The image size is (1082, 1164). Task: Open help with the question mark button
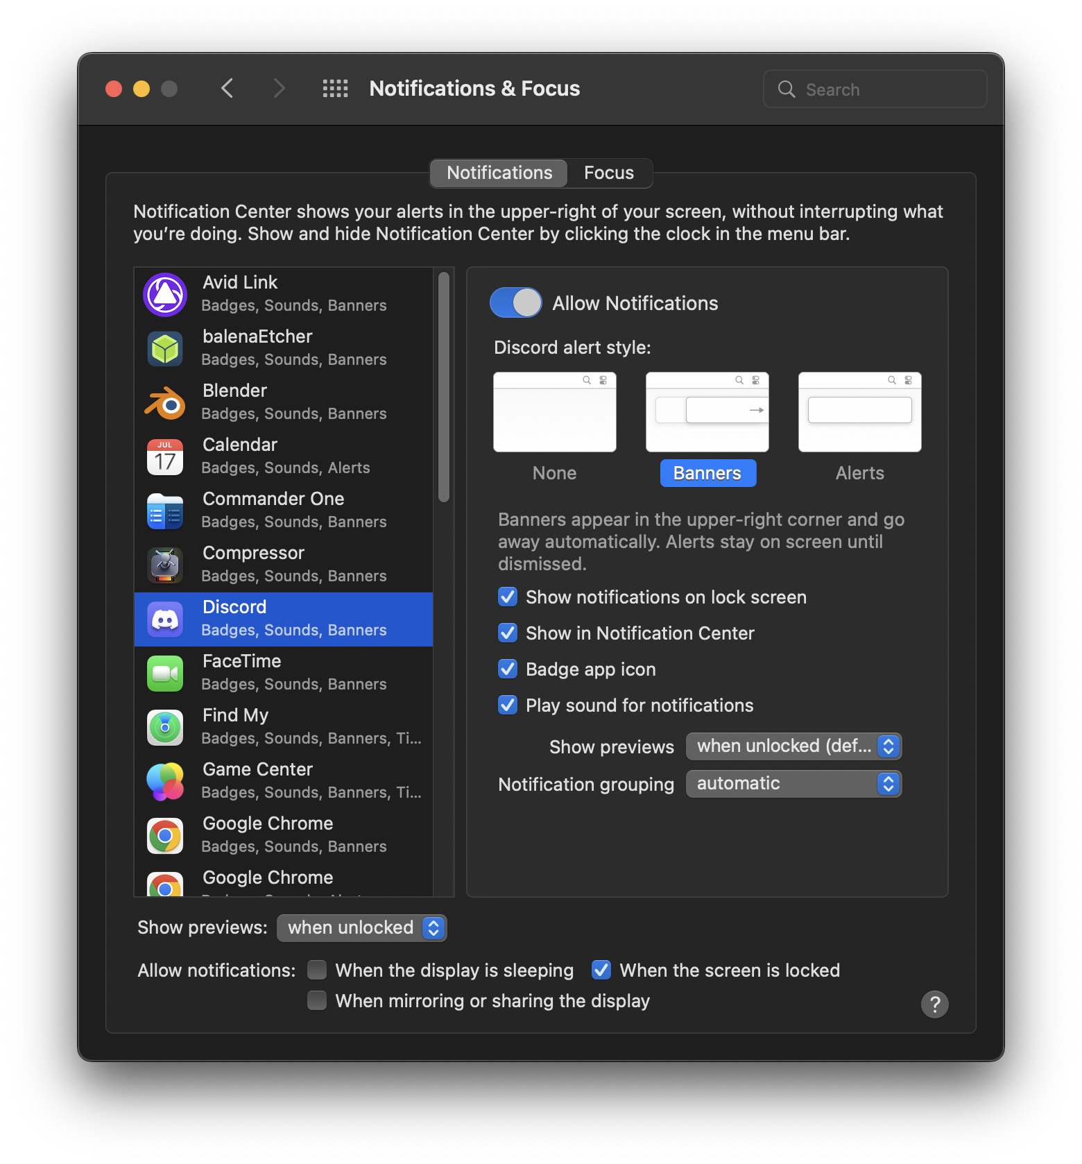[934, 1004]
